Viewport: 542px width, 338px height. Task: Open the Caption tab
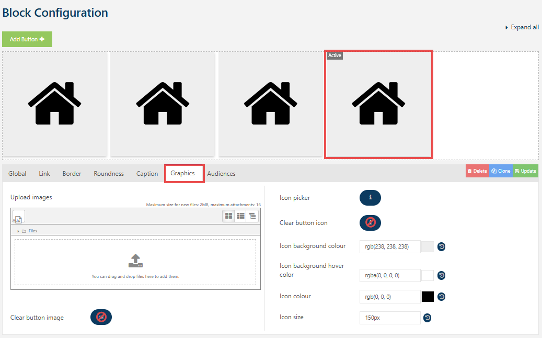point(147,174)
